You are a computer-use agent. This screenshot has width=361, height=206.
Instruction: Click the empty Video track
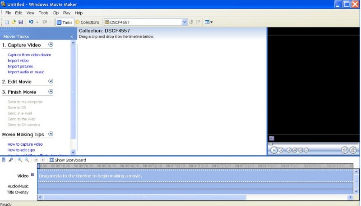pyautogui.click(x=195, y=176)
